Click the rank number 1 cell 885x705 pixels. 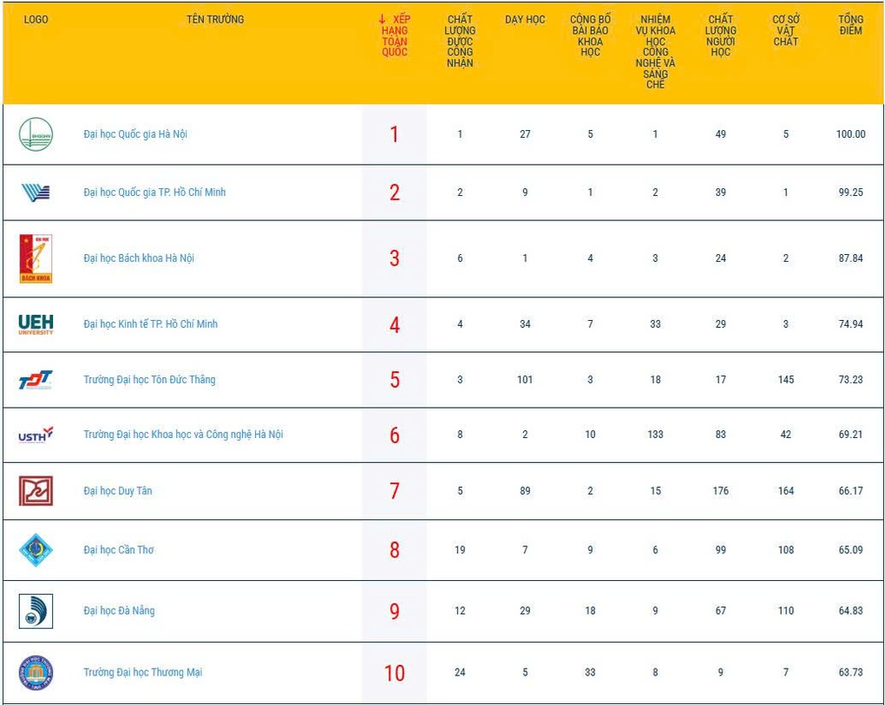tap(394, 134)
